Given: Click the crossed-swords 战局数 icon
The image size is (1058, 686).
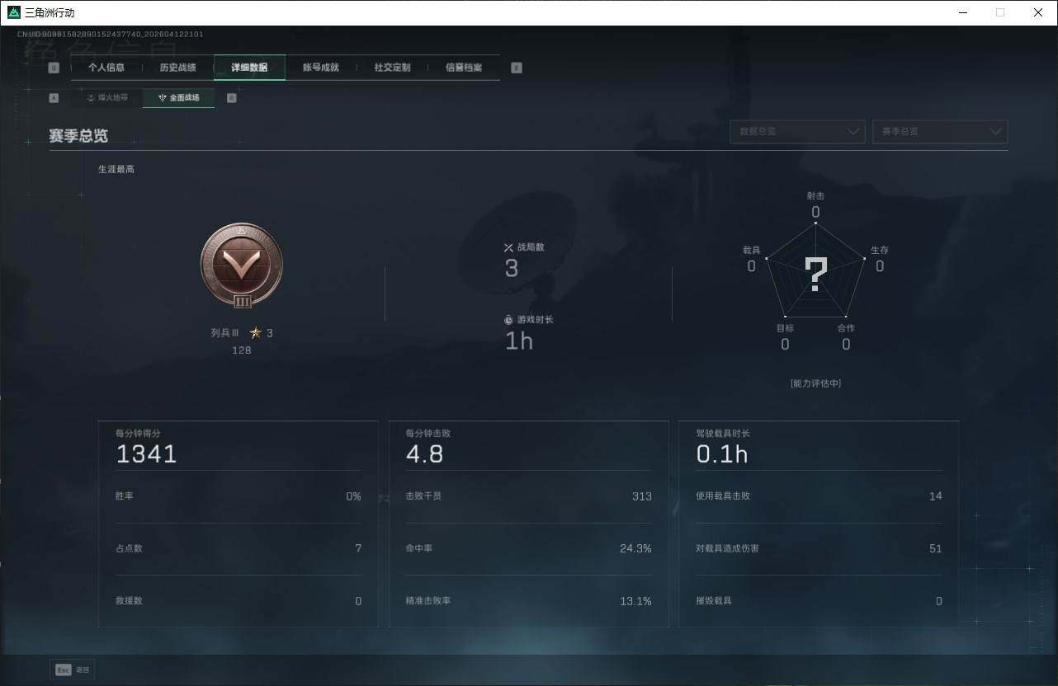Looking at the screenshot, I should click(508, 247).
